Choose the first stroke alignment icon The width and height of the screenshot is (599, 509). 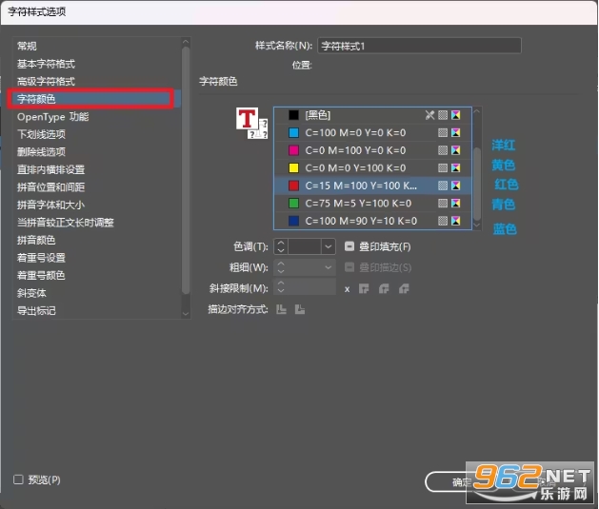[282, 309]
